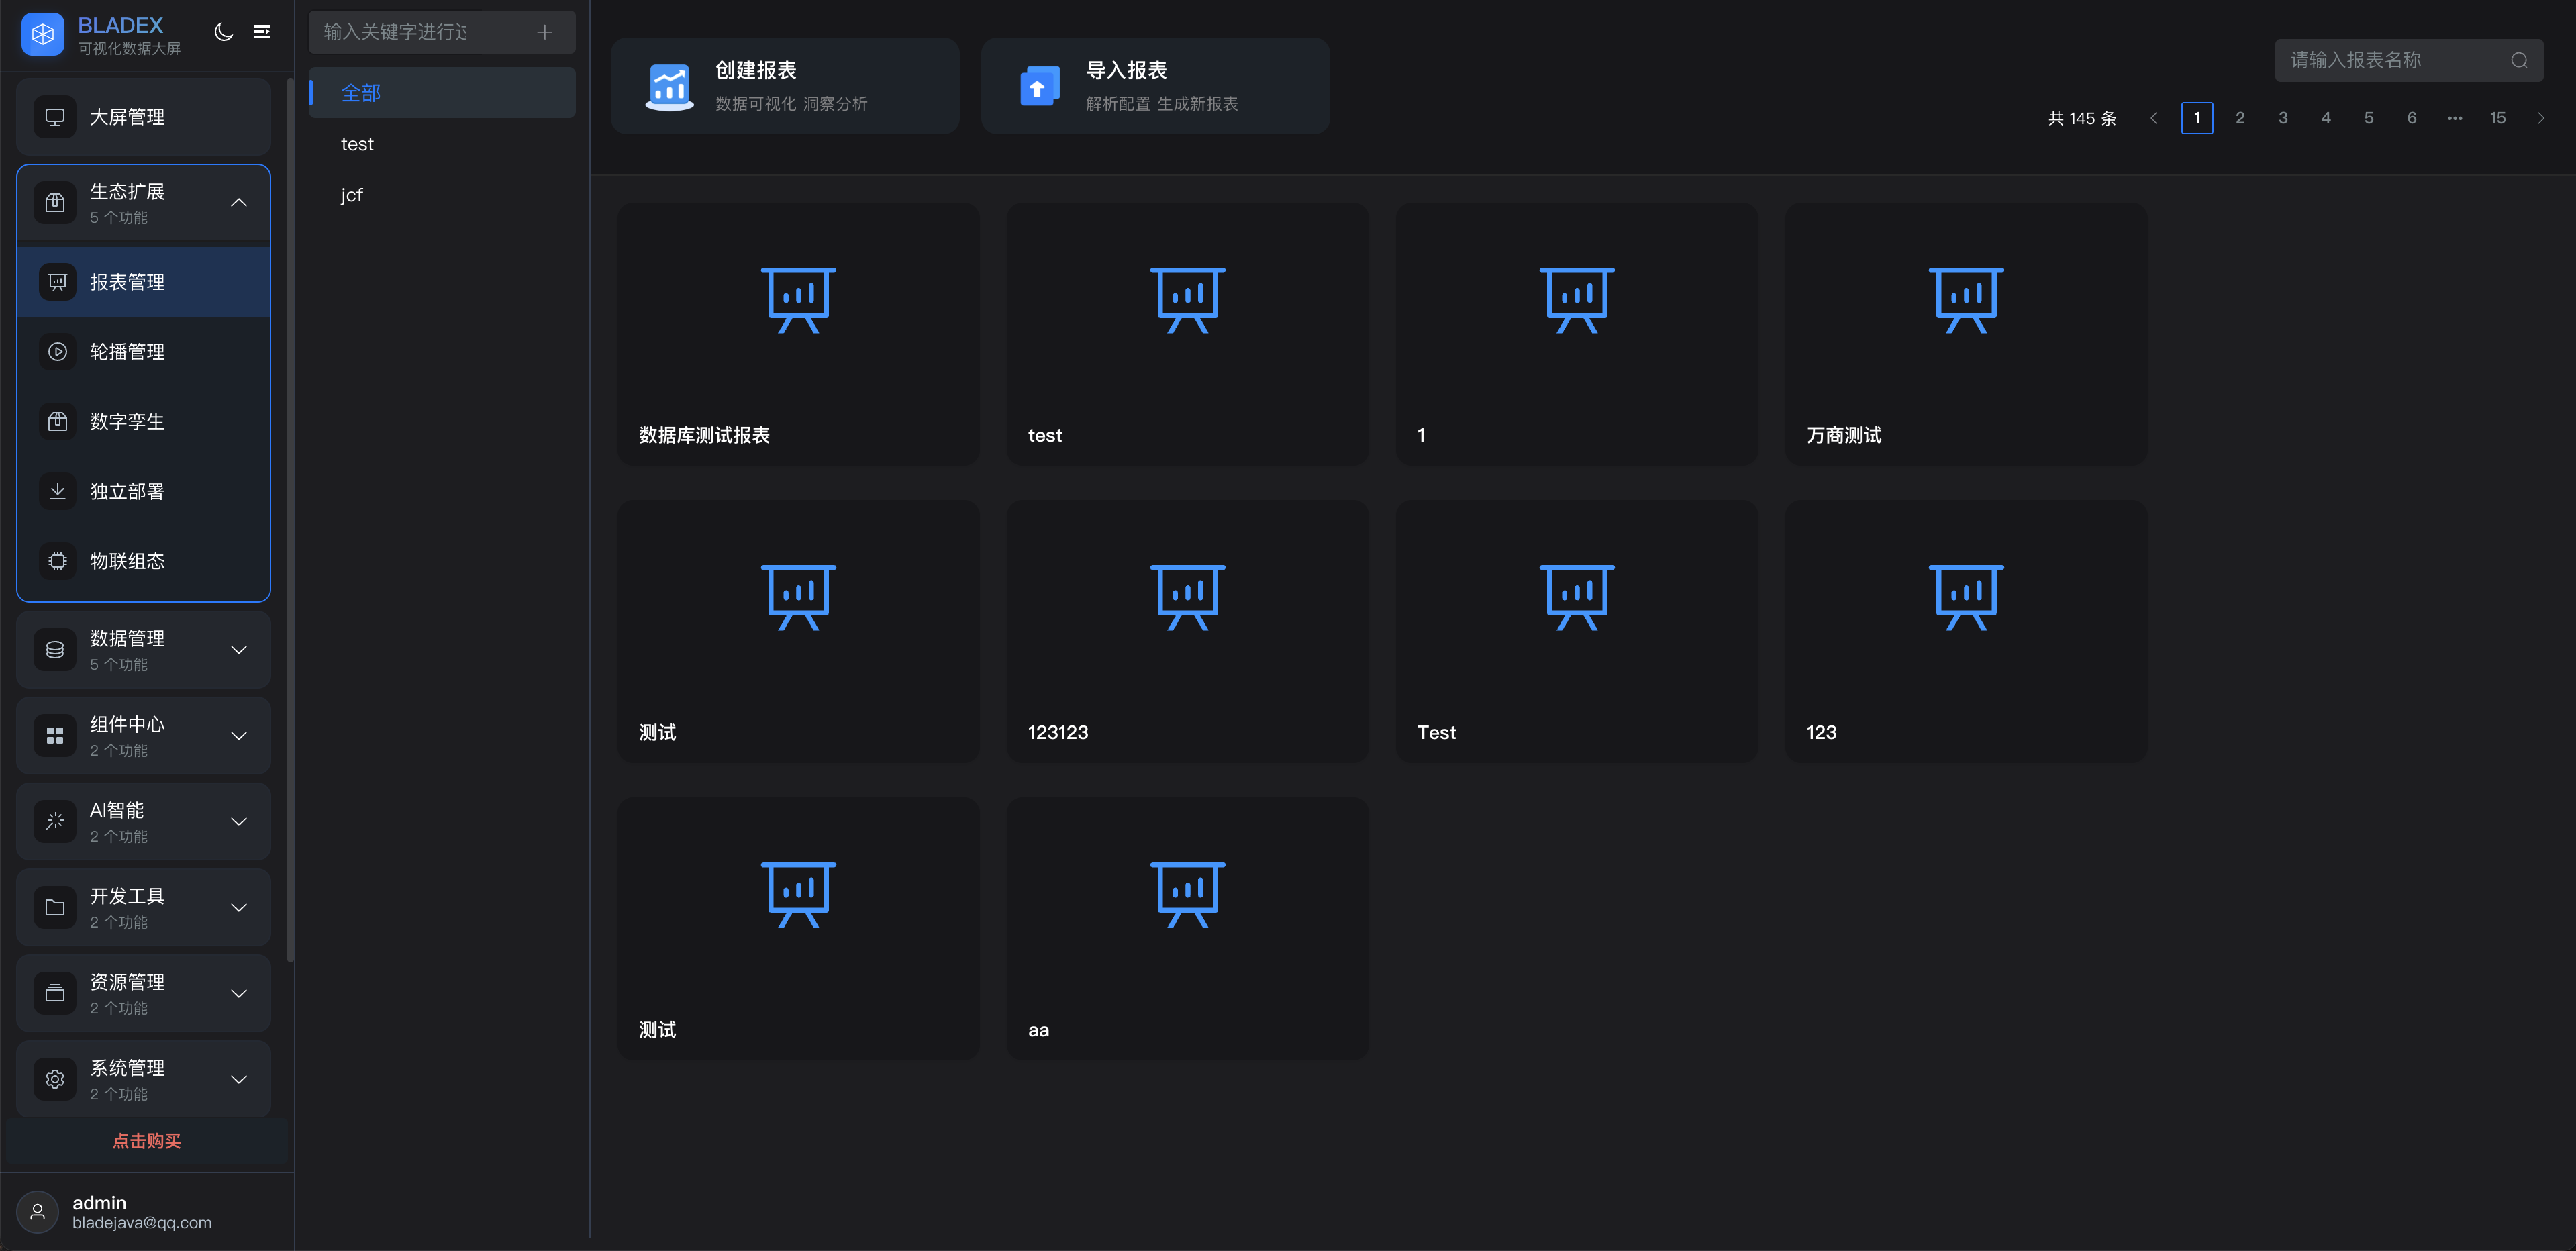Click the 创建报表 button
Viewport: 2576px width, 1251px height.
click(x=785, y=86)
